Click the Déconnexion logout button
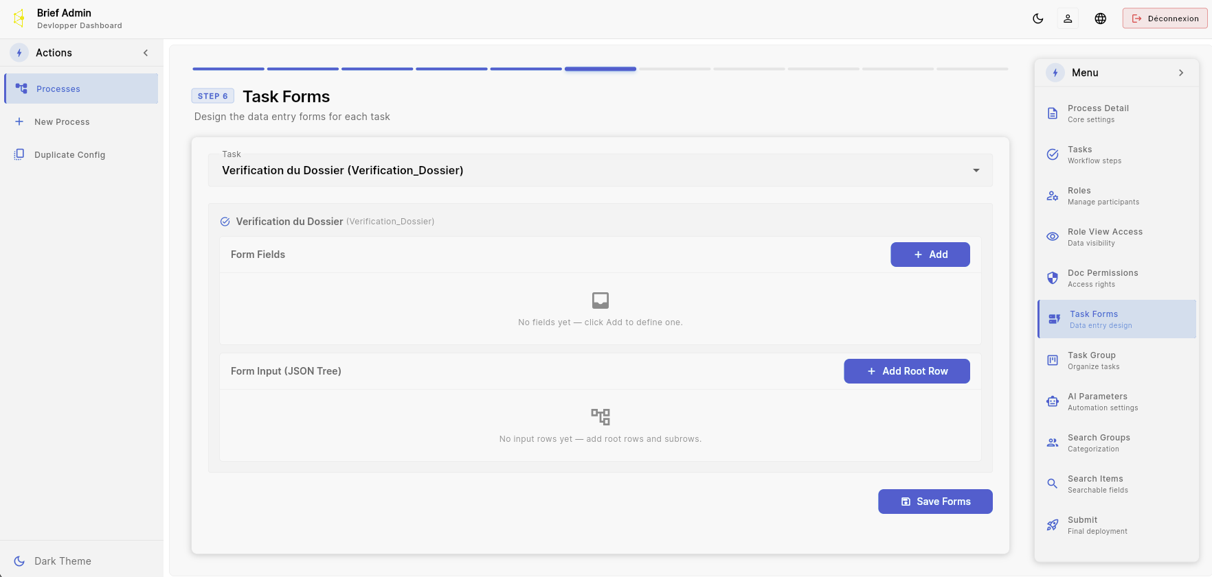 coord(1165,19)
